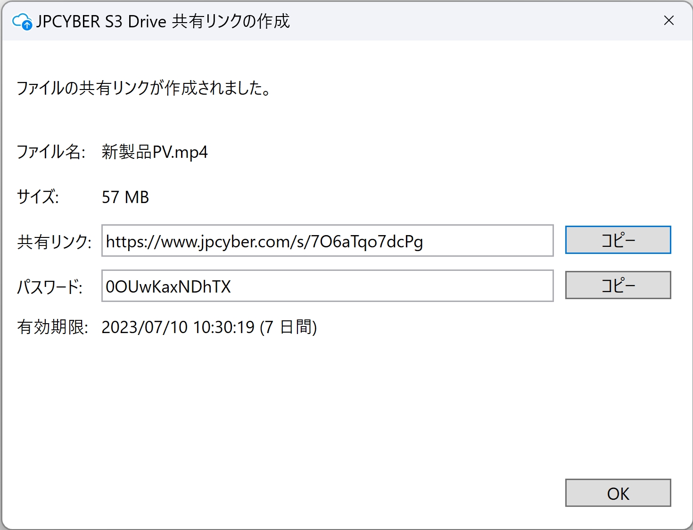Click the 共有リンクの作成 title text
Image resolution: width=693 pixels, height=530 pixels.
click(231, 22)
